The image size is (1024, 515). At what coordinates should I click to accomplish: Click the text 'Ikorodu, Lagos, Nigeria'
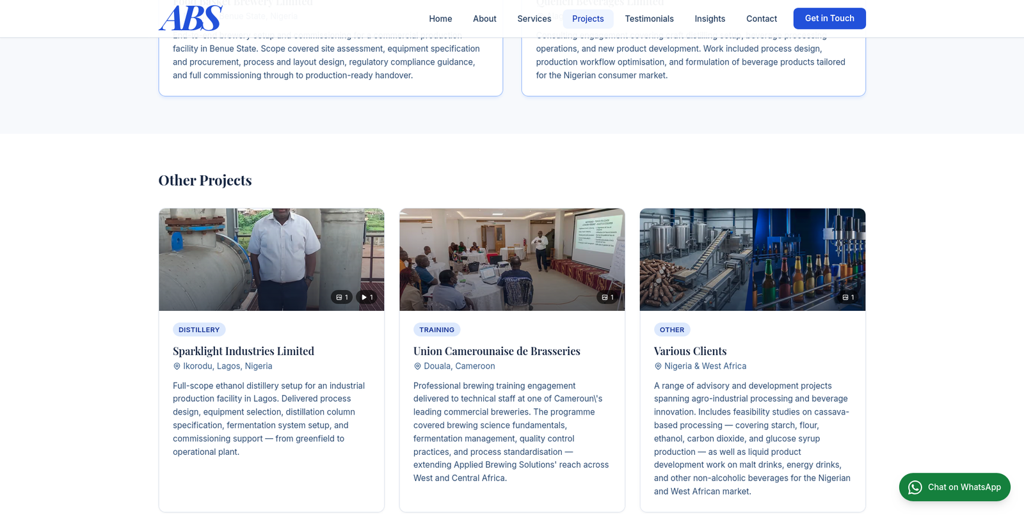coord(228,366)
